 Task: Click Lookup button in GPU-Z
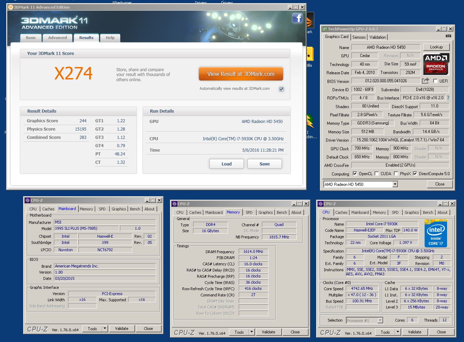(x=436, y=47)
